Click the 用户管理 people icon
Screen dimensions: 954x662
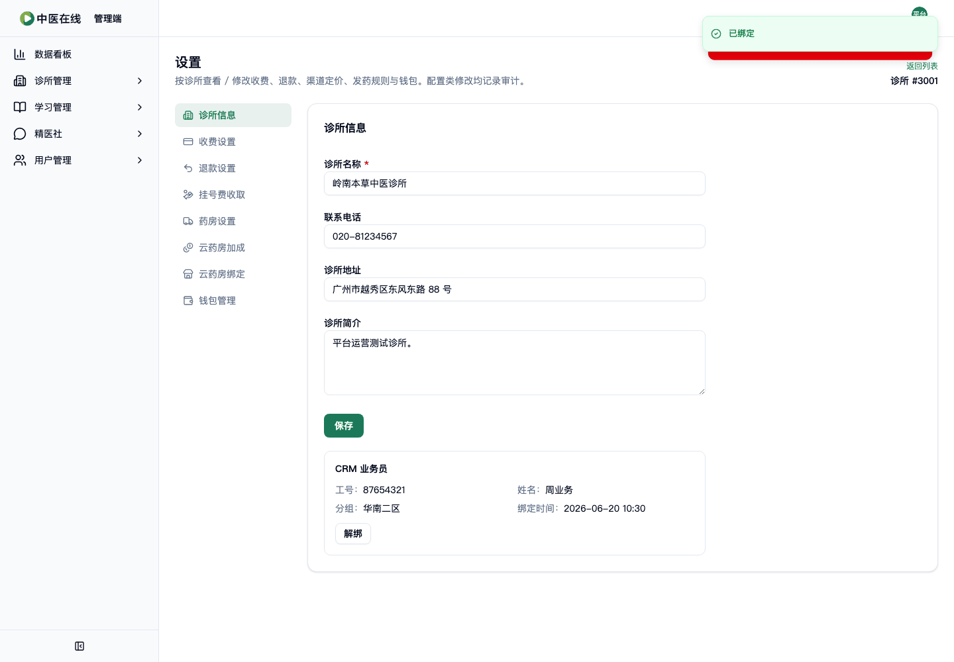[x=20, y=160]
